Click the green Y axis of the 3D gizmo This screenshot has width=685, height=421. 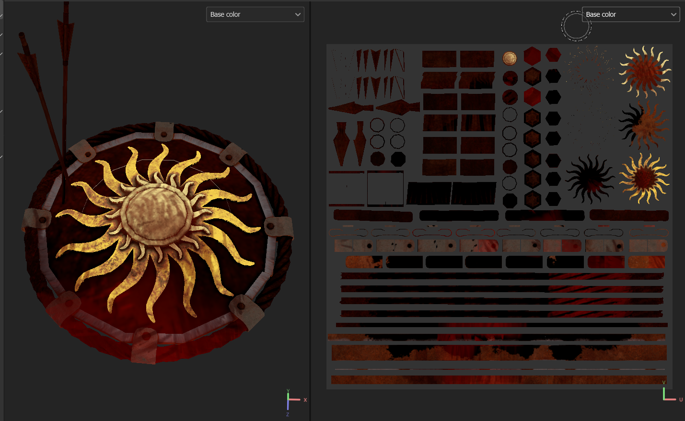[x=288, y=391]
